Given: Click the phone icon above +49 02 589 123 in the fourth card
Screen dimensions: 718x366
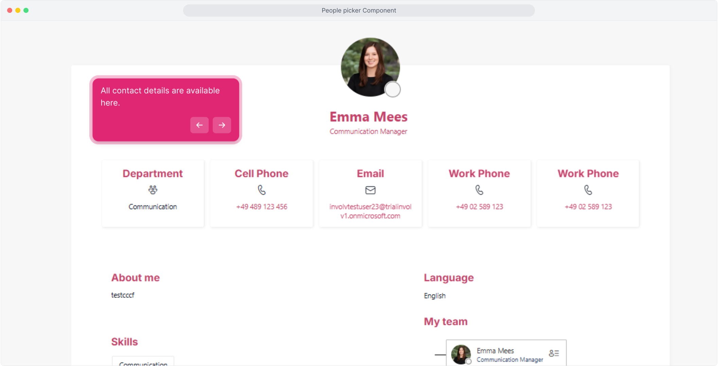Looking at the screenshot, I should coord(479,190).
